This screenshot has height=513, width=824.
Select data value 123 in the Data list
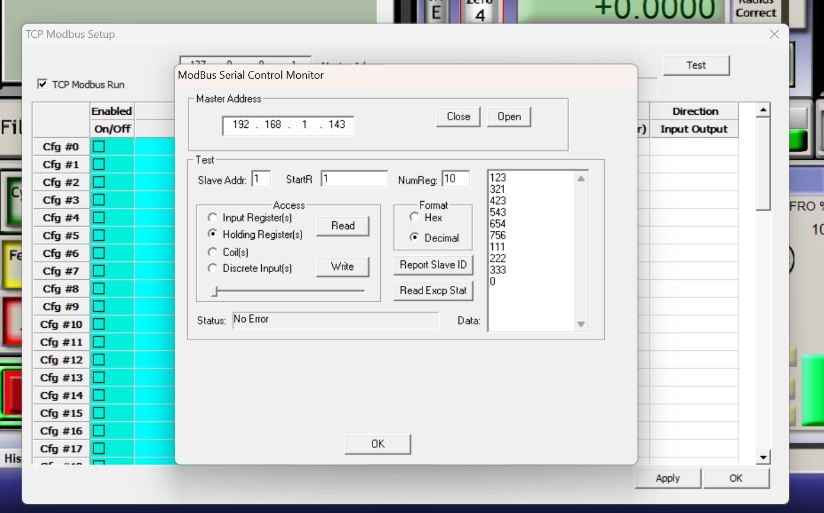(x=498, y=178)
